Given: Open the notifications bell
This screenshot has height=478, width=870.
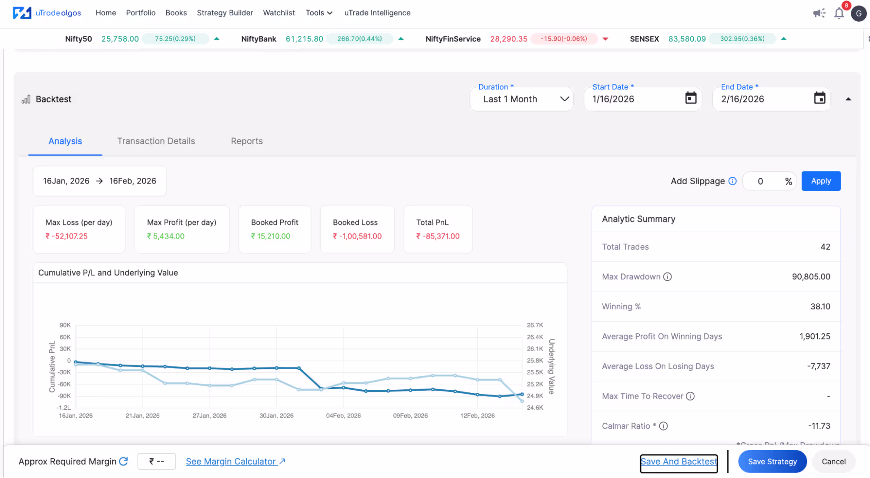Looking at the screenshot, I should pos(839,13).
